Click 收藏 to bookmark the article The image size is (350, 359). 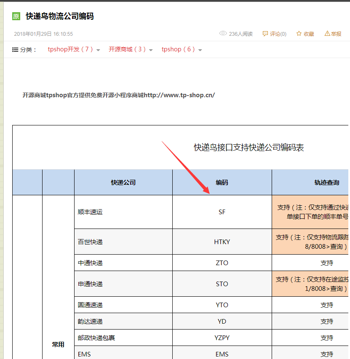309,34
